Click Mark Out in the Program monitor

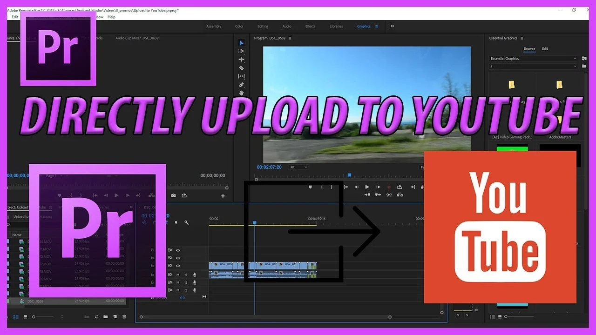pyautogui.click(x=332, y=187)
